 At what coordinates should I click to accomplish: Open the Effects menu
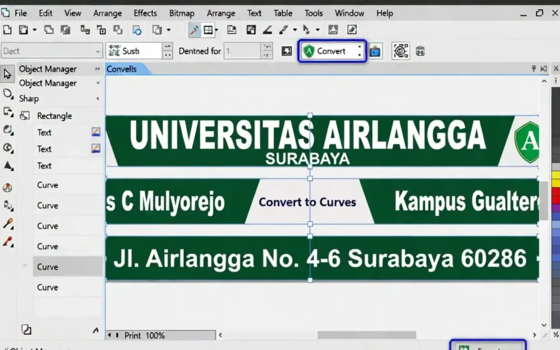[145, 13]
